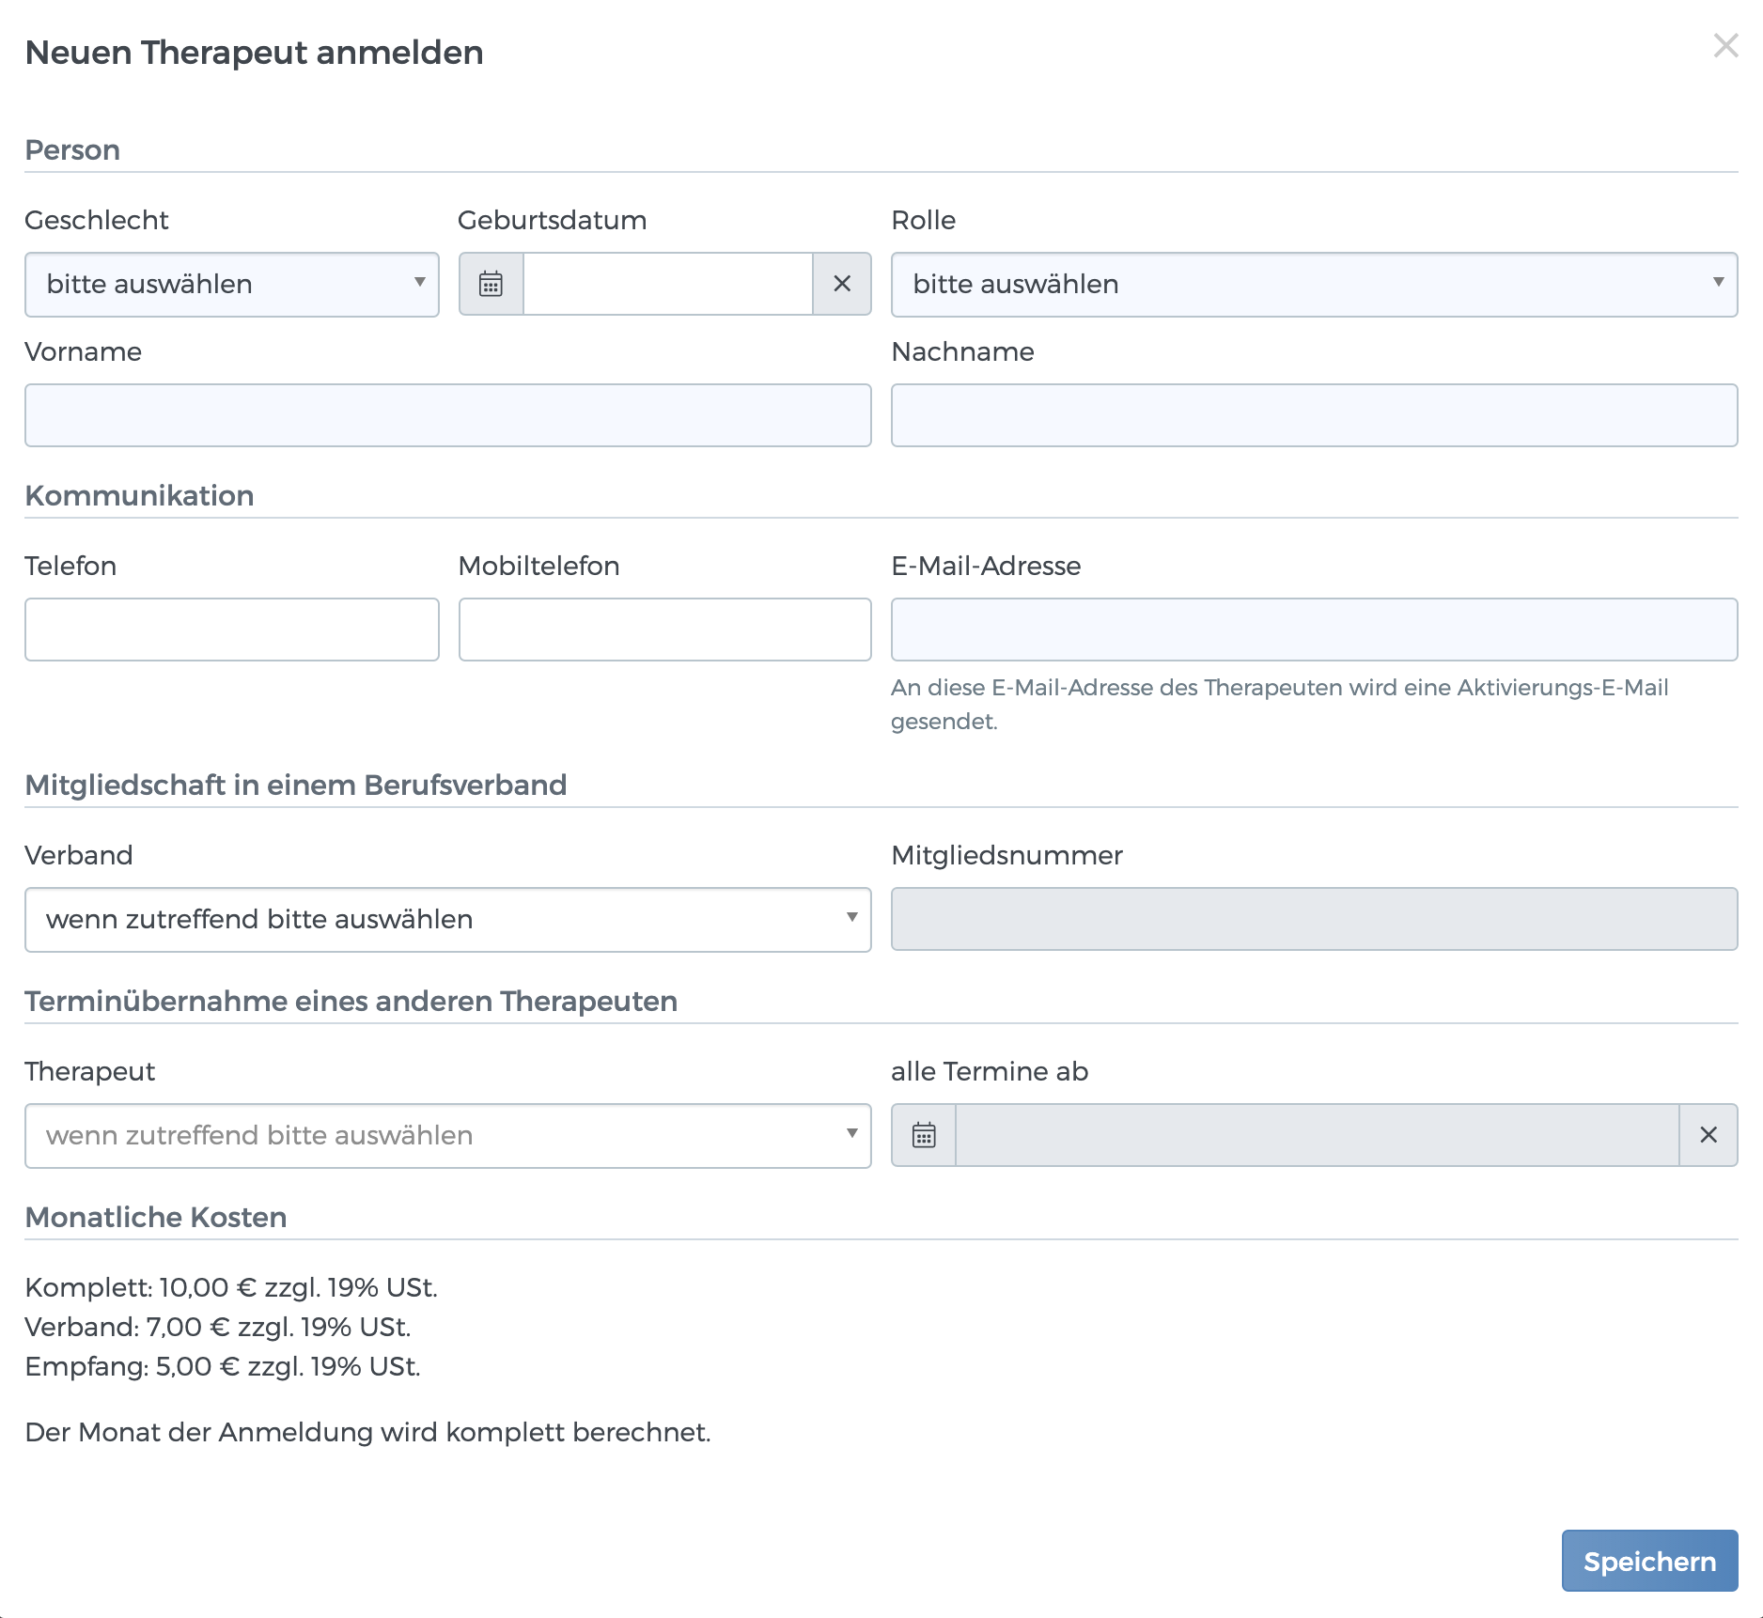Click the Speichern button

[x=1649, y=1561]
